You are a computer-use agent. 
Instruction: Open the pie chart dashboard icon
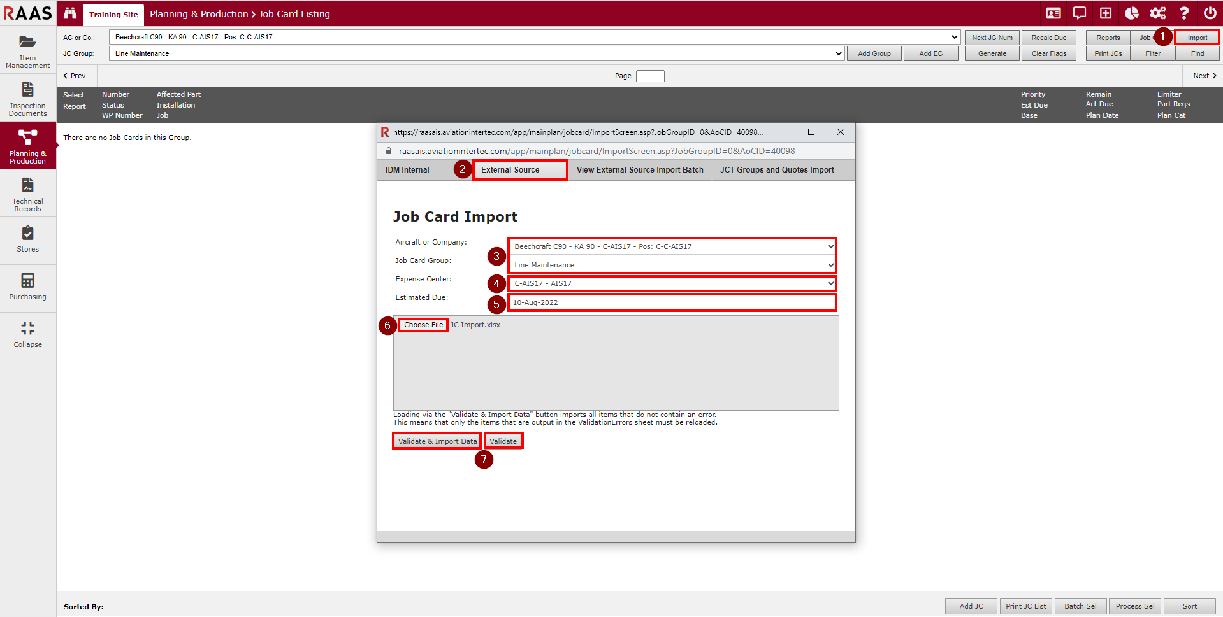point(1132,13)
